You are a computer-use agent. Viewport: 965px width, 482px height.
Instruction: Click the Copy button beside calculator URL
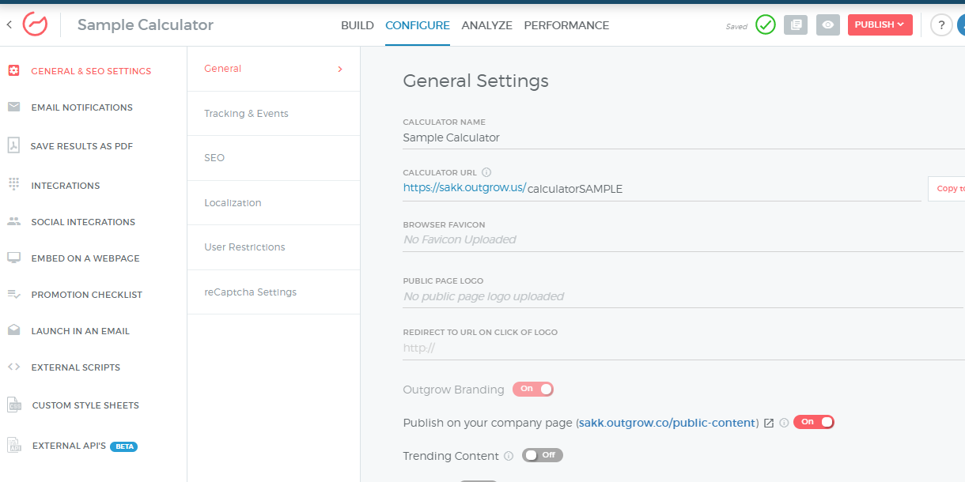click(x=947, y=189)
